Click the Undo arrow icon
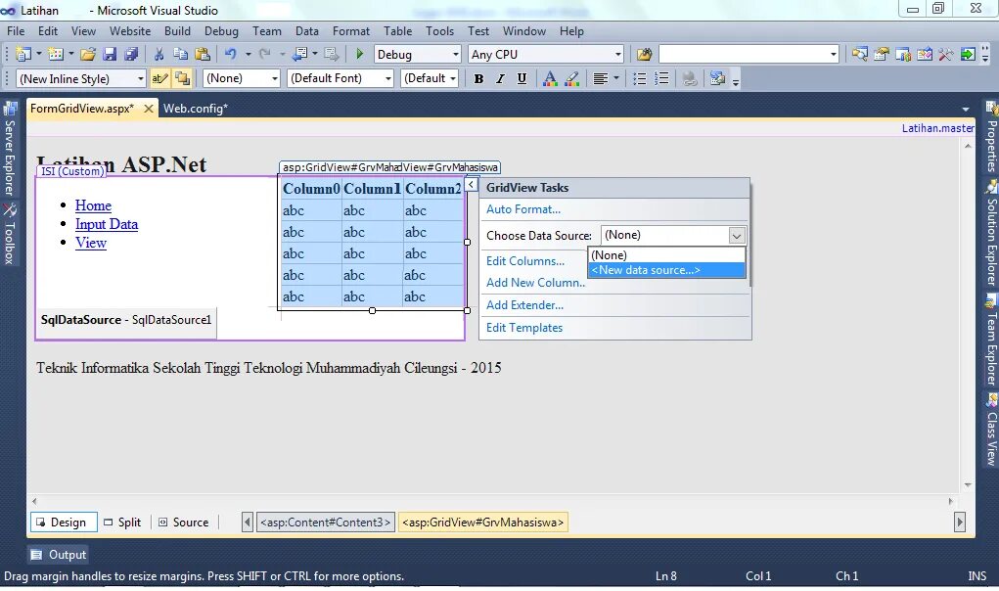Image resolution: width=999 pixels, height=591 pixels. tap(231, 55)
